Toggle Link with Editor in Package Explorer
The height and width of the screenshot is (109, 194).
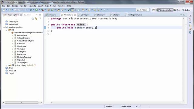[36, 19]
